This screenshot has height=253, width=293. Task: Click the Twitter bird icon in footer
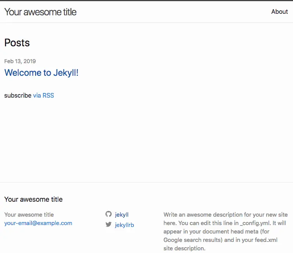click(x=109, y=225)
